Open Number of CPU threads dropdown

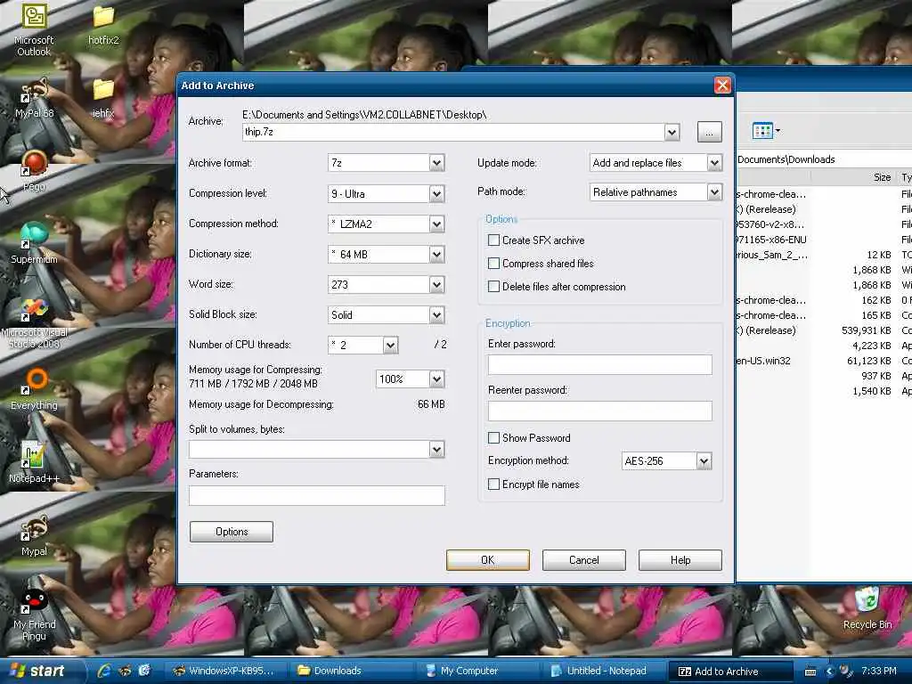(x=390, y=345)
